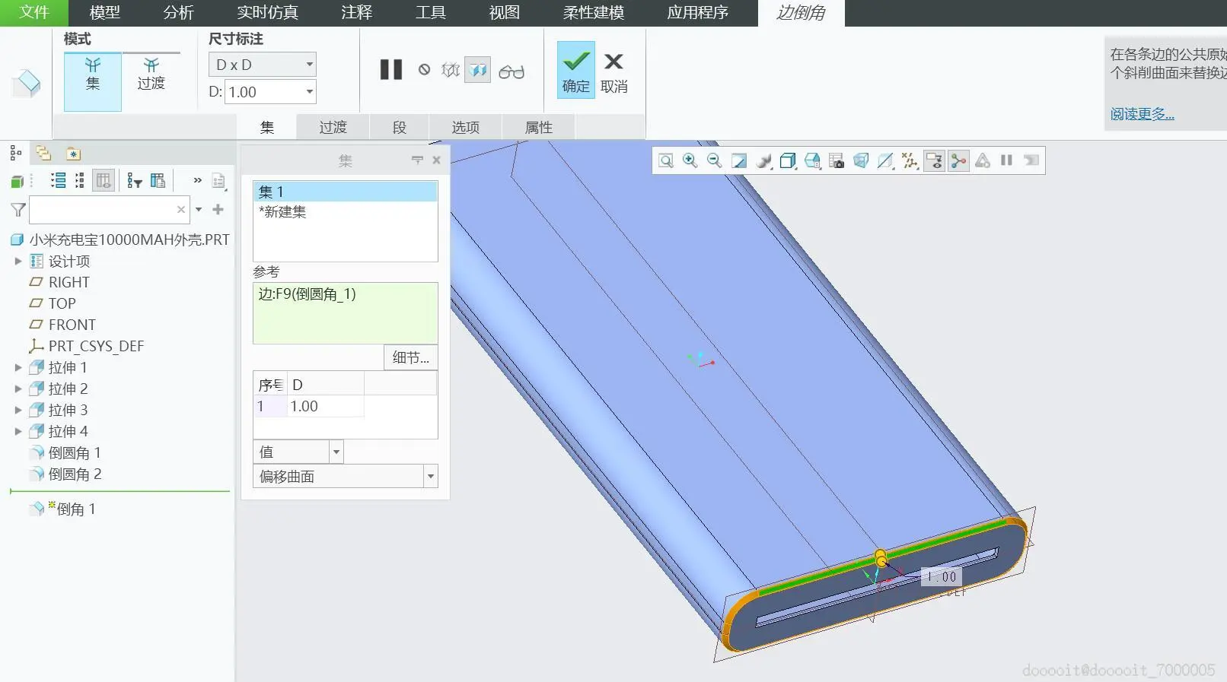Pause the chamfer feature tool

(x=390, y=70)
